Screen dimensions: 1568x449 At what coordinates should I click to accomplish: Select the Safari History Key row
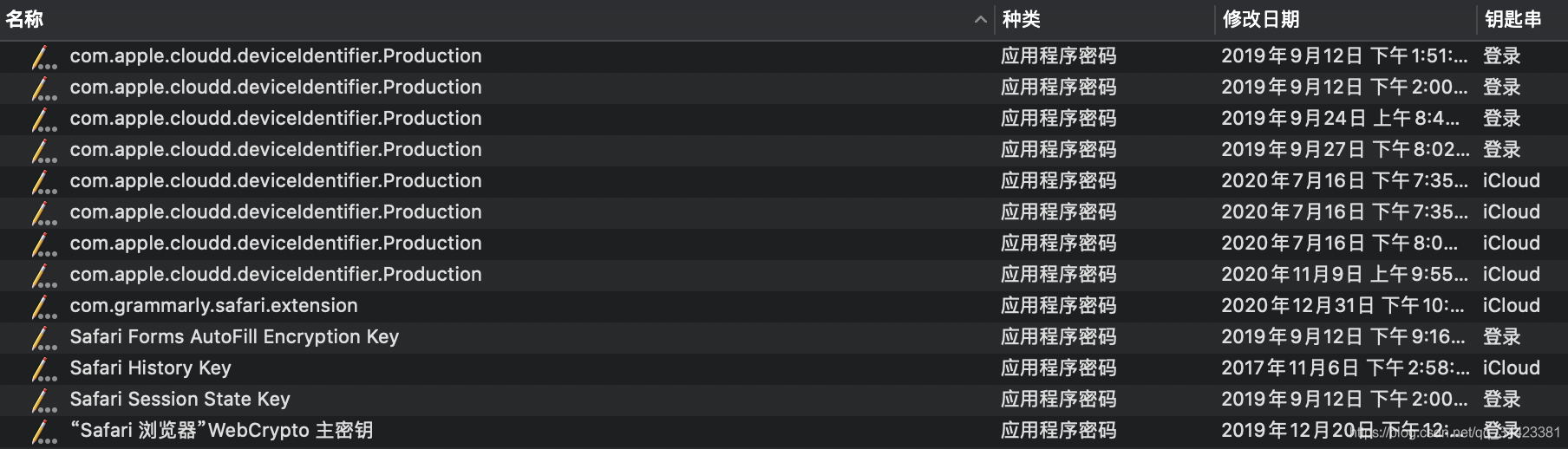(784, 368)
